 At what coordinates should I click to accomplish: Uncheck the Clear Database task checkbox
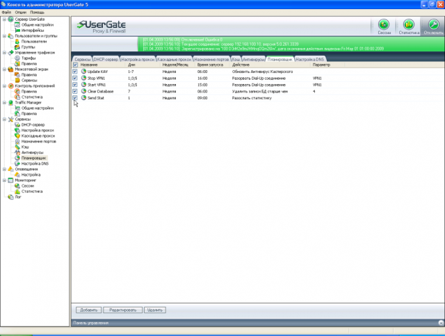point(75,91)
